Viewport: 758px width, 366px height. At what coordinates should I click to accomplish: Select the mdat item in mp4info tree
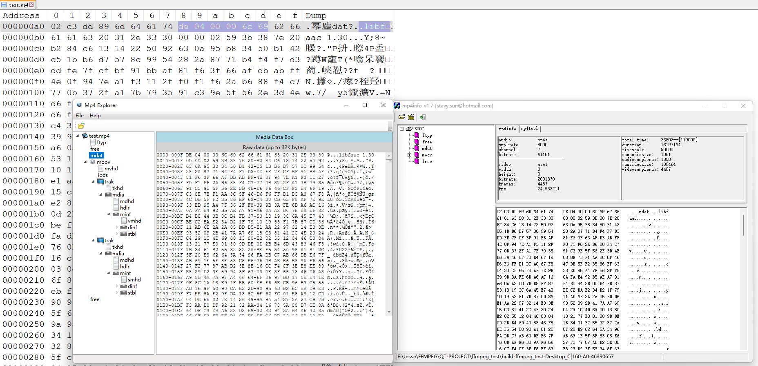[427, 148]
